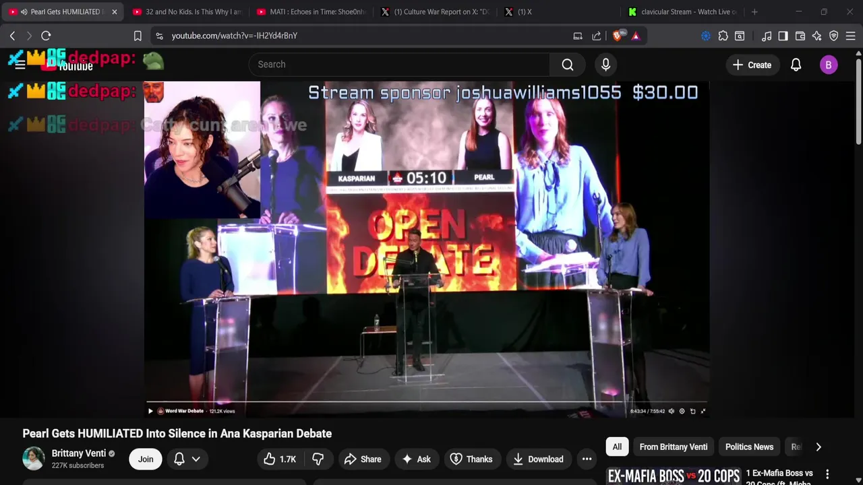Open YouTube notifications bell

(x=796, y=65)
